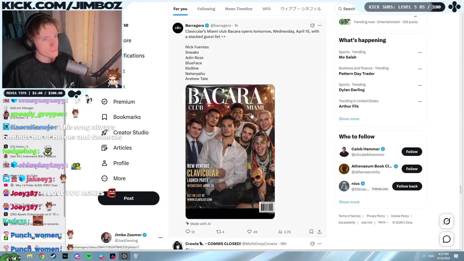Image resolution: width=464 pixels, height=261 pixels.
Task: Repost the Barragers Bacara post
Action: click(220, 232)
